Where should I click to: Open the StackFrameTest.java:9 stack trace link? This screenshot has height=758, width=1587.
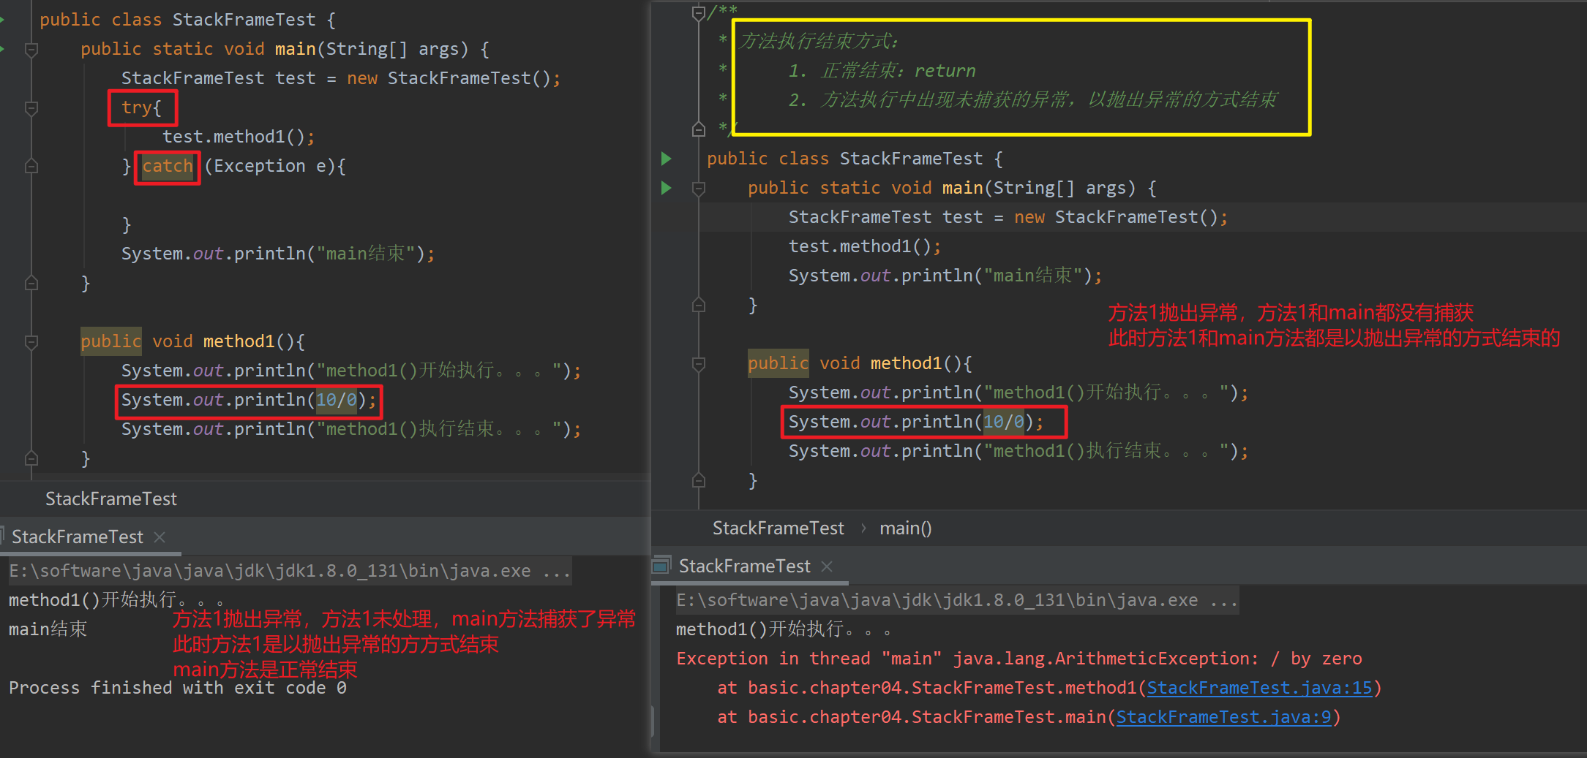[x=1223, y=717]
